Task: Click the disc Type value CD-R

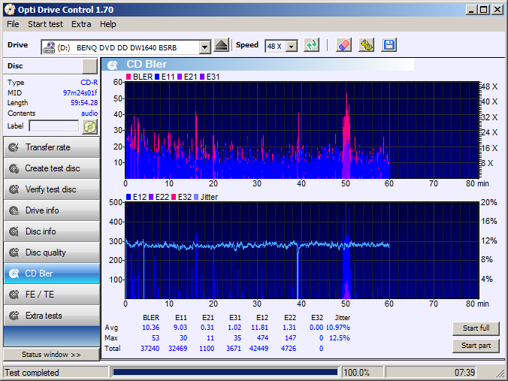Action: click(x=89, y=83)
